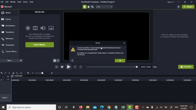Screen dimensions: 196x110
Task: Close the Error dialog with X
Action: click(124, 43)
